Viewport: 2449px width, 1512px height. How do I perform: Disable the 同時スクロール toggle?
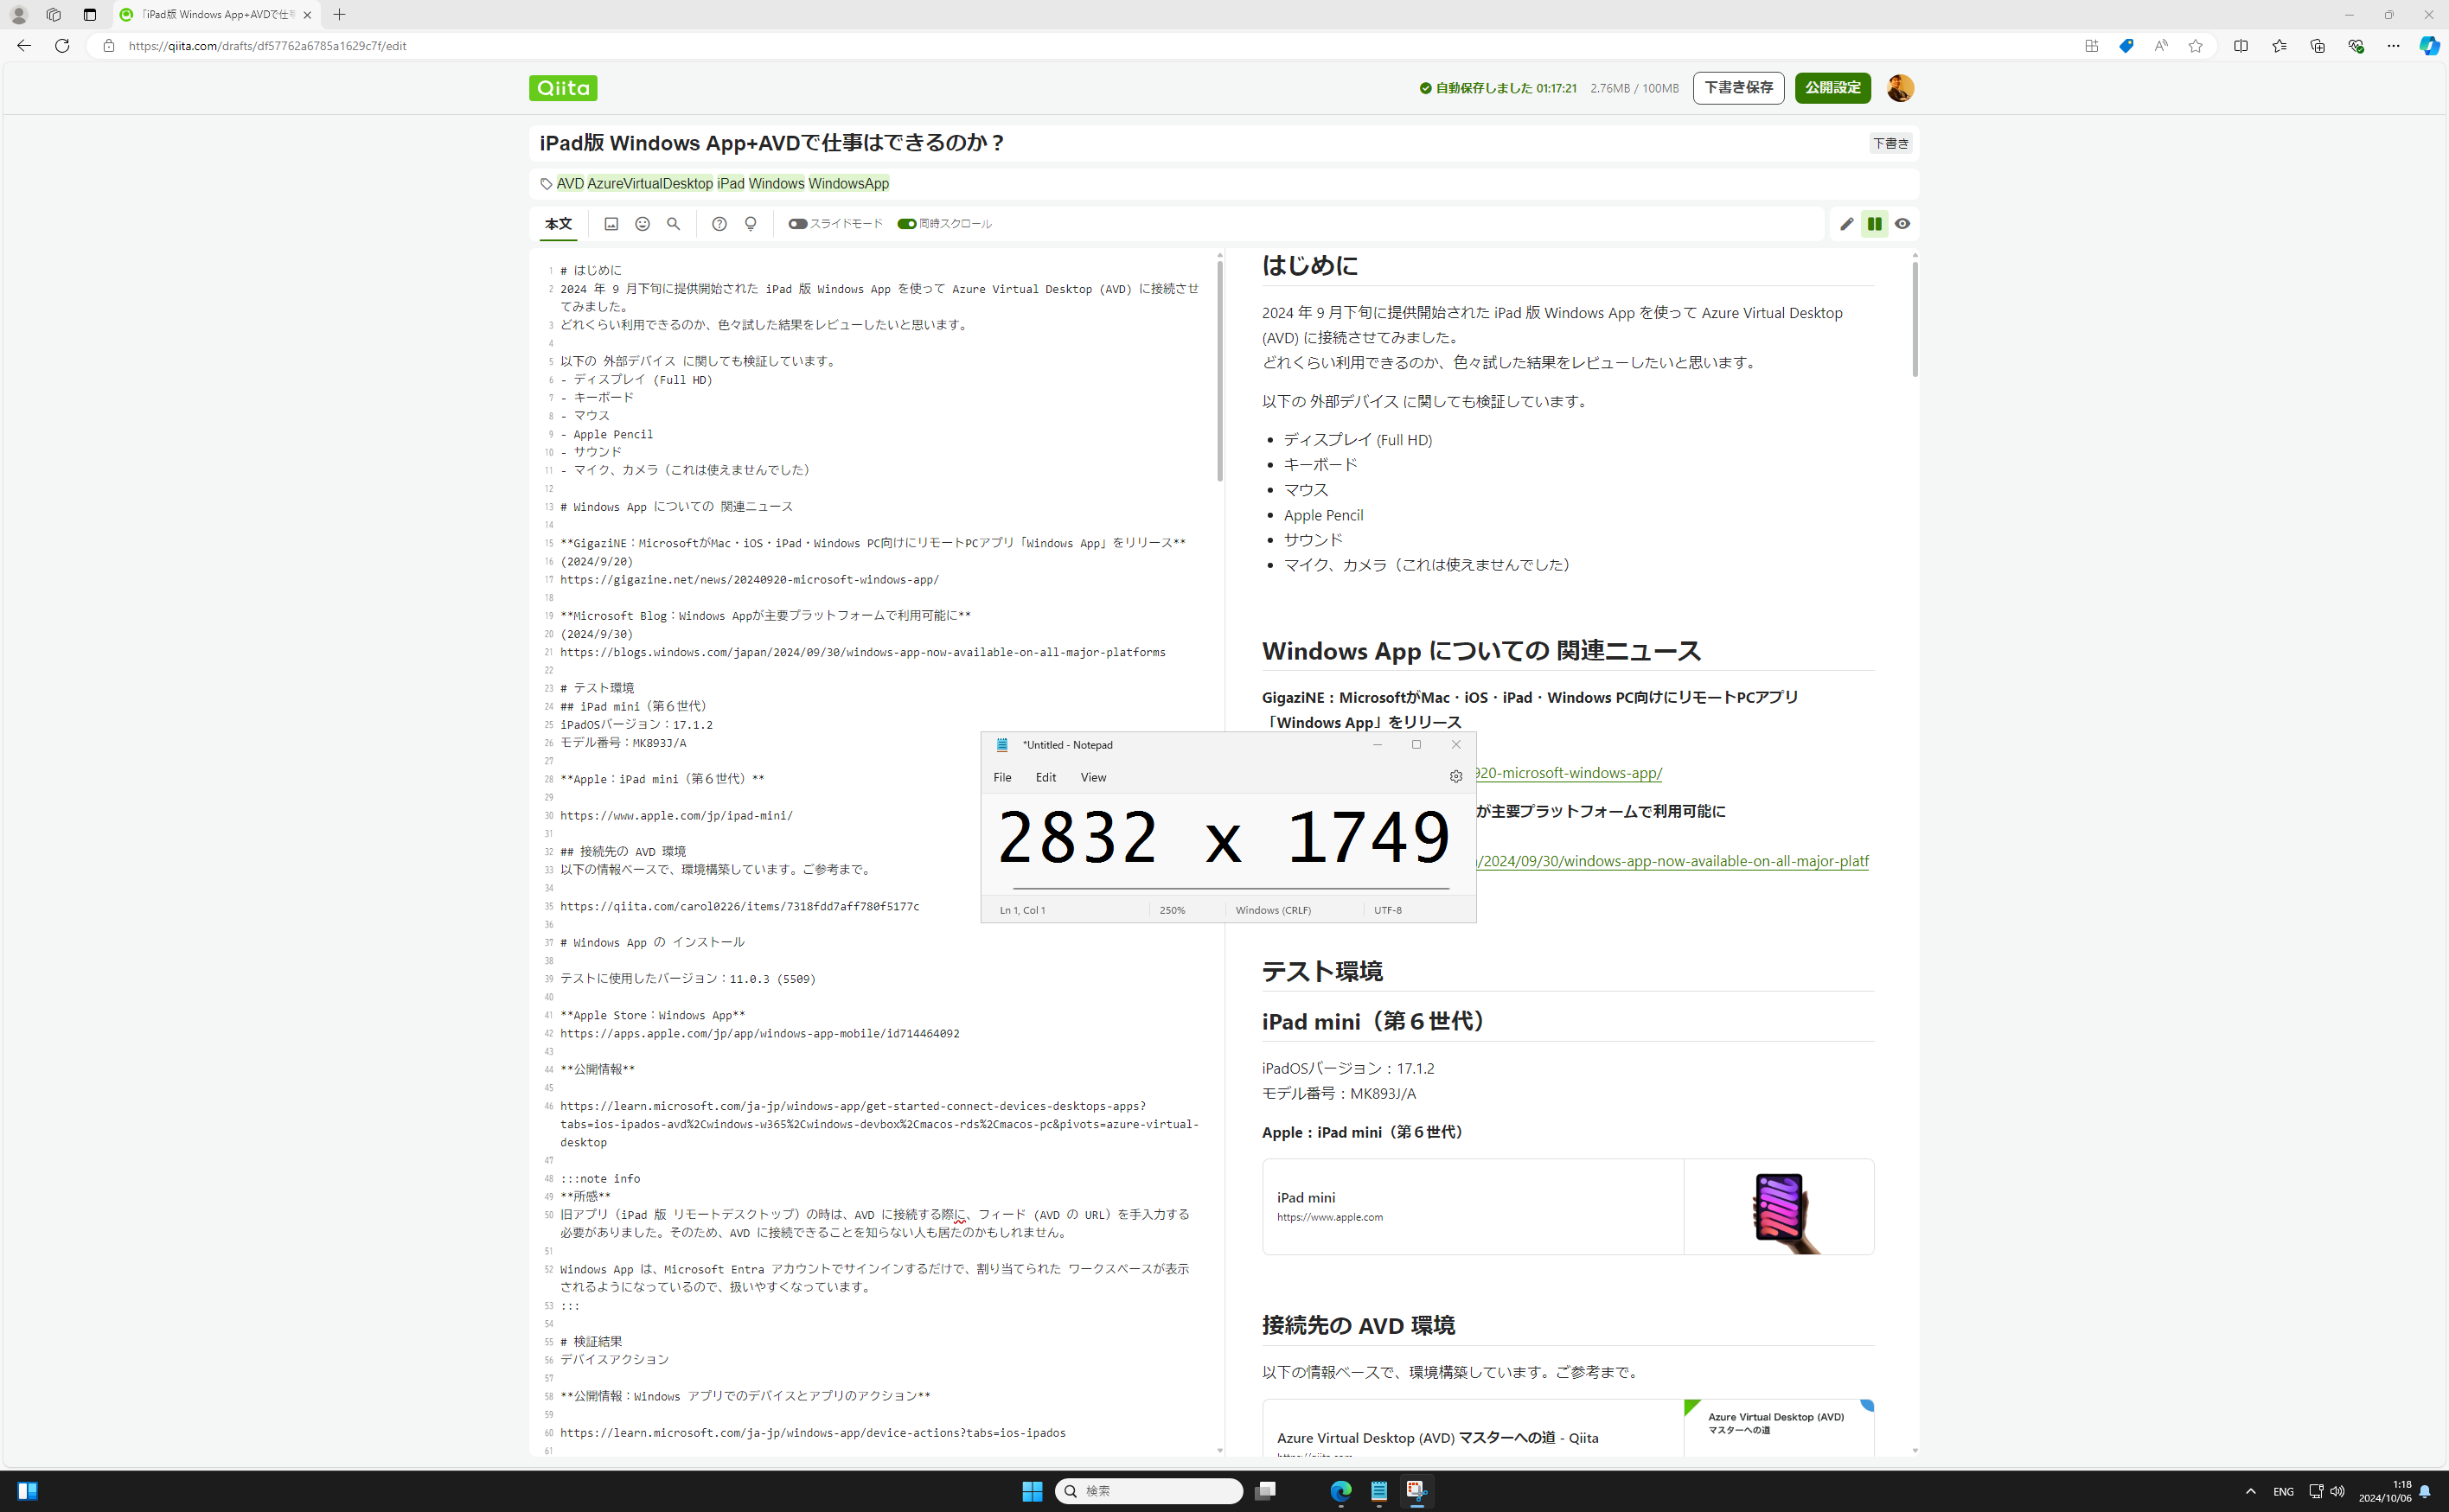pyautogui.click(x=906, y=223)
